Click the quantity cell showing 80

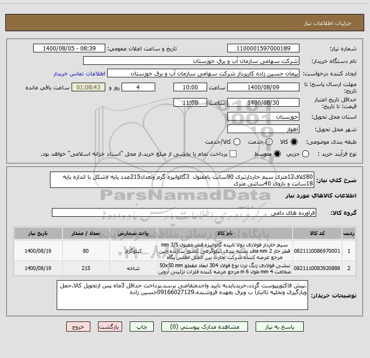(x=86, y=251)
